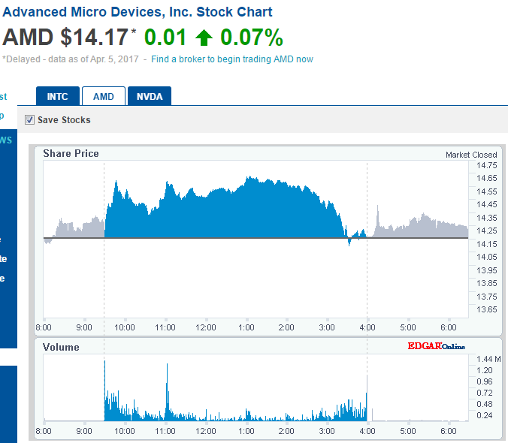Click the 11:00 volume spike bar
The width and height of the screenshot is (508, 443).
[x=167, y=390]
